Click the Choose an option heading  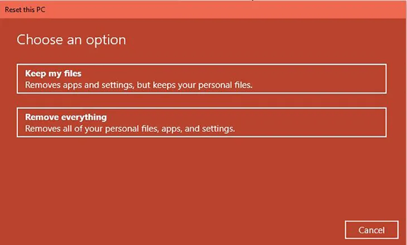click(71, 40)
